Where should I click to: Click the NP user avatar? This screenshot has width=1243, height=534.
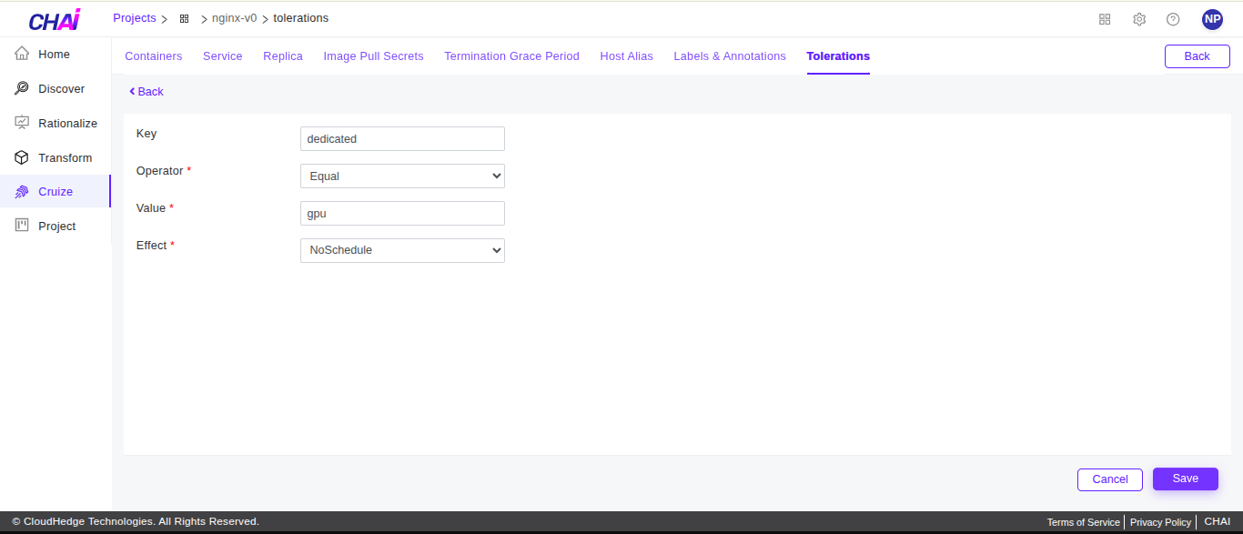click(1212, 19)
